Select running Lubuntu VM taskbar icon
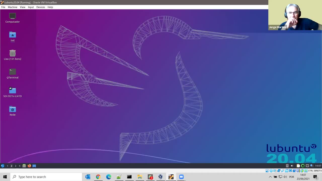 171,177
